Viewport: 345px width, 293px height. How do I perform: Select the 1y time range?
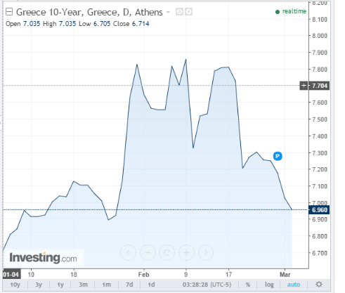coord(60,285)
